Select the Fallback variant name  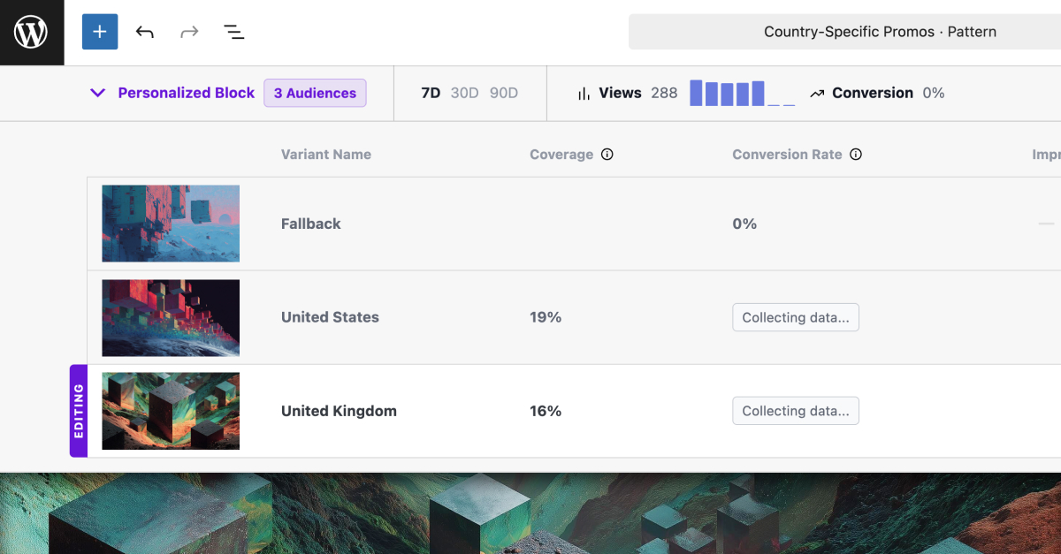(x=310, y=224)
